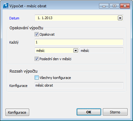Click the title bar text Výpočet - měsíc obrat
Image resolution: width=133 pixels, height=121 pixels.
tap(28, 6)
